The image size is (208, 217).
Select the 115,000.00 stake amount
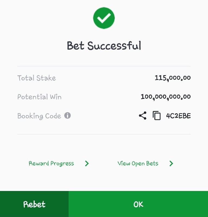coord(173,78)
